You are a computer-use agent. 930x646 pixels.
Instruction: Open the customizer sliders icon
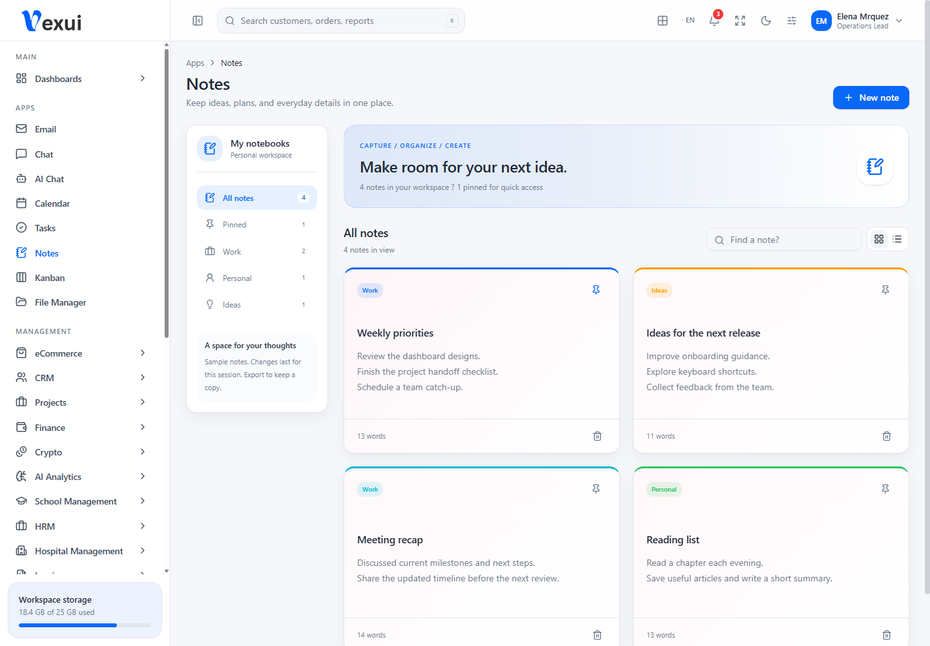point(792,21)
